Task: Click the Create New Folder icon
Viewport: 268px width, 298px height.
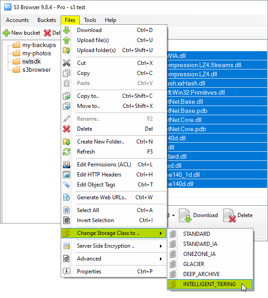Action: tap(67, 142)
